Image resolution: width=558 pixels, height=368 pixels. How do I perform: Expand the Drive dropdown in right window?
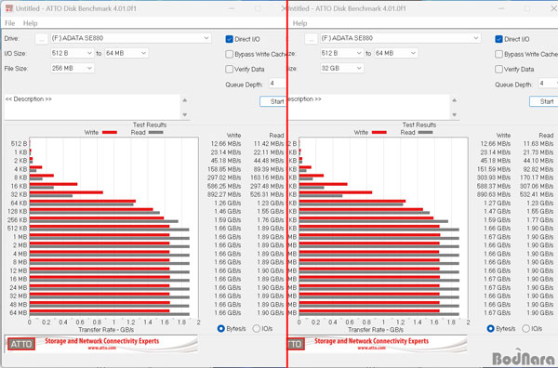tap(400, 38)
